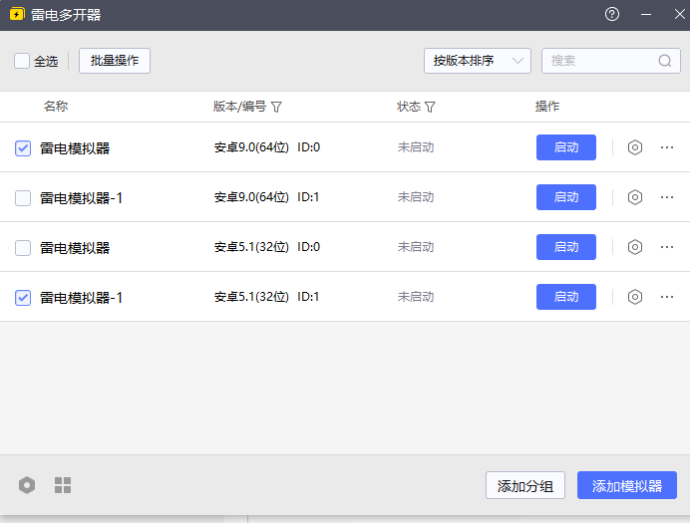Toggle the 全选 select-all checkbox

click(22, 61)
